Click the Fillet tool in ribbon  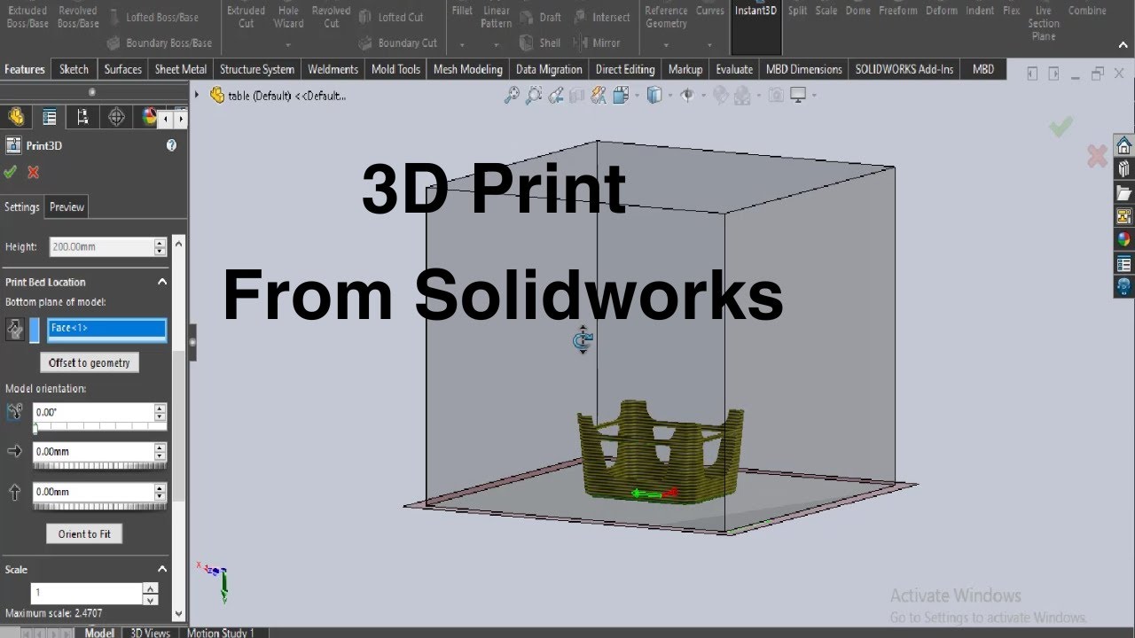tap(462, 12)
